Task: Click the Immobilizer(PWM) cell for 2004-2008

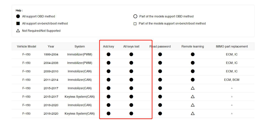Action: click(x=80, y=63)
